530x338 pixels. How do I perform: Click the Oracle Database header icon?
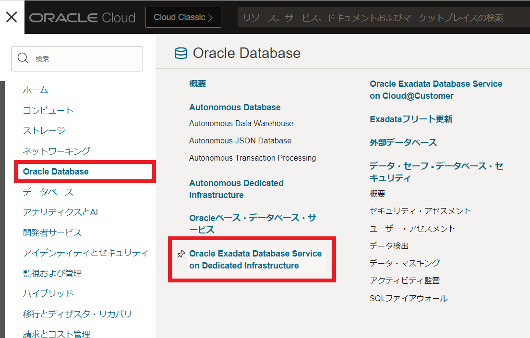click(181, 53)
